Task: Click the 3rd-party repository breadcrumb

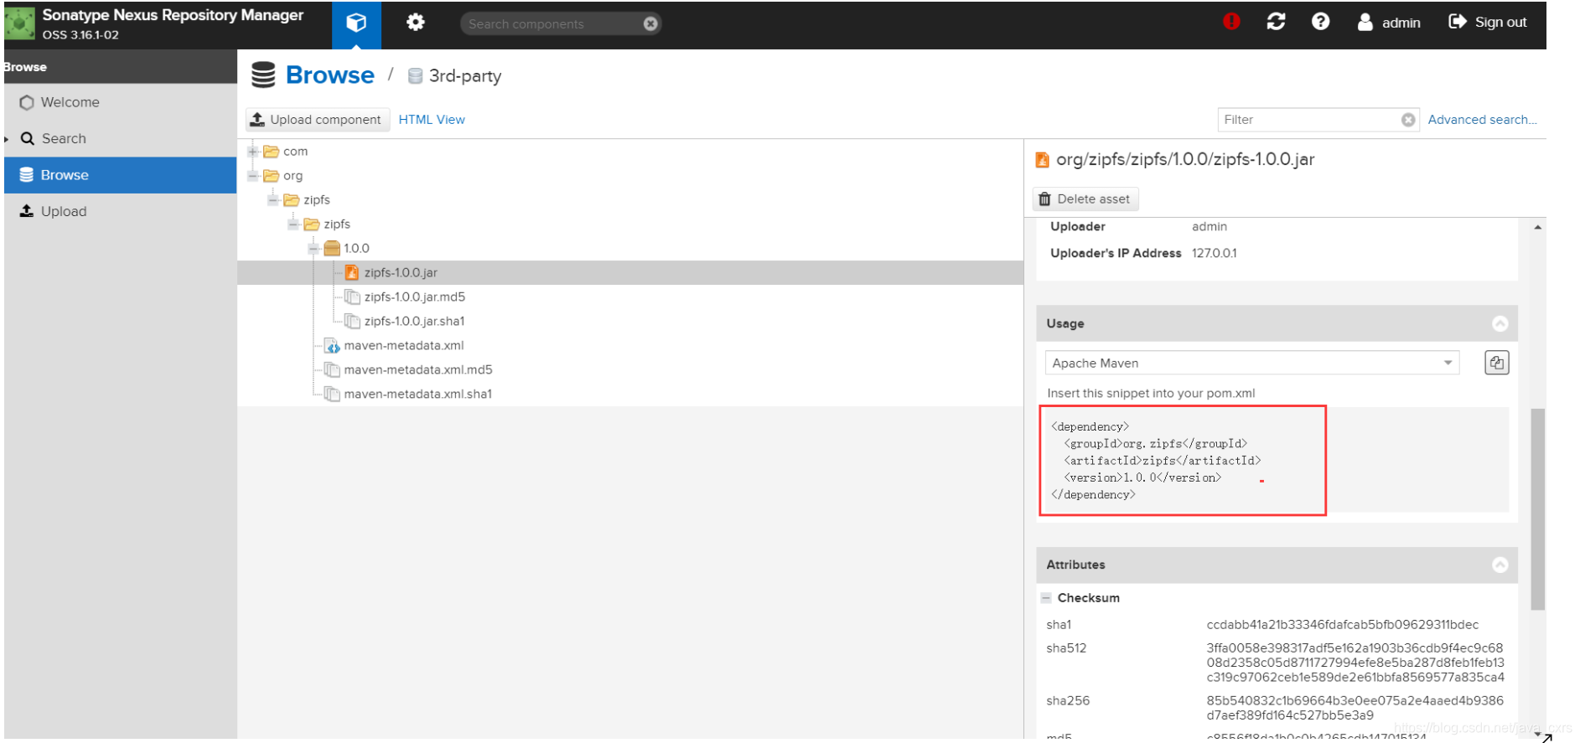Action: 464,76
